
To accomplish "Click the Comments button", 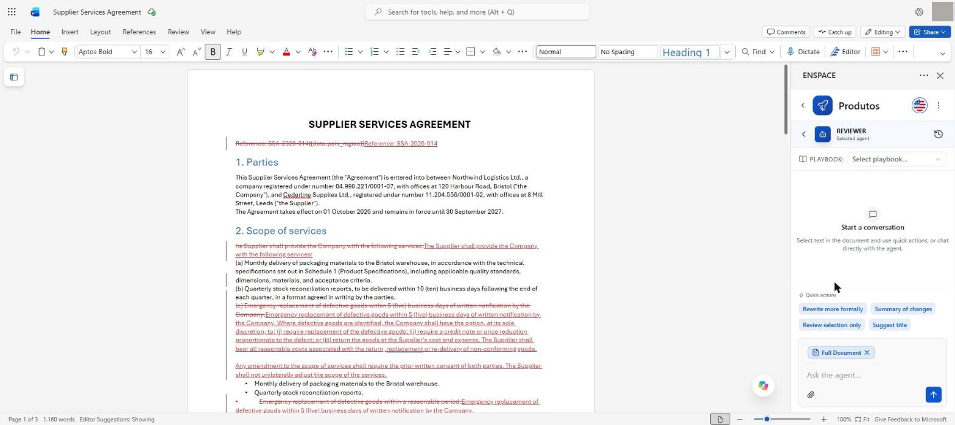I will (x=786, y=32).
